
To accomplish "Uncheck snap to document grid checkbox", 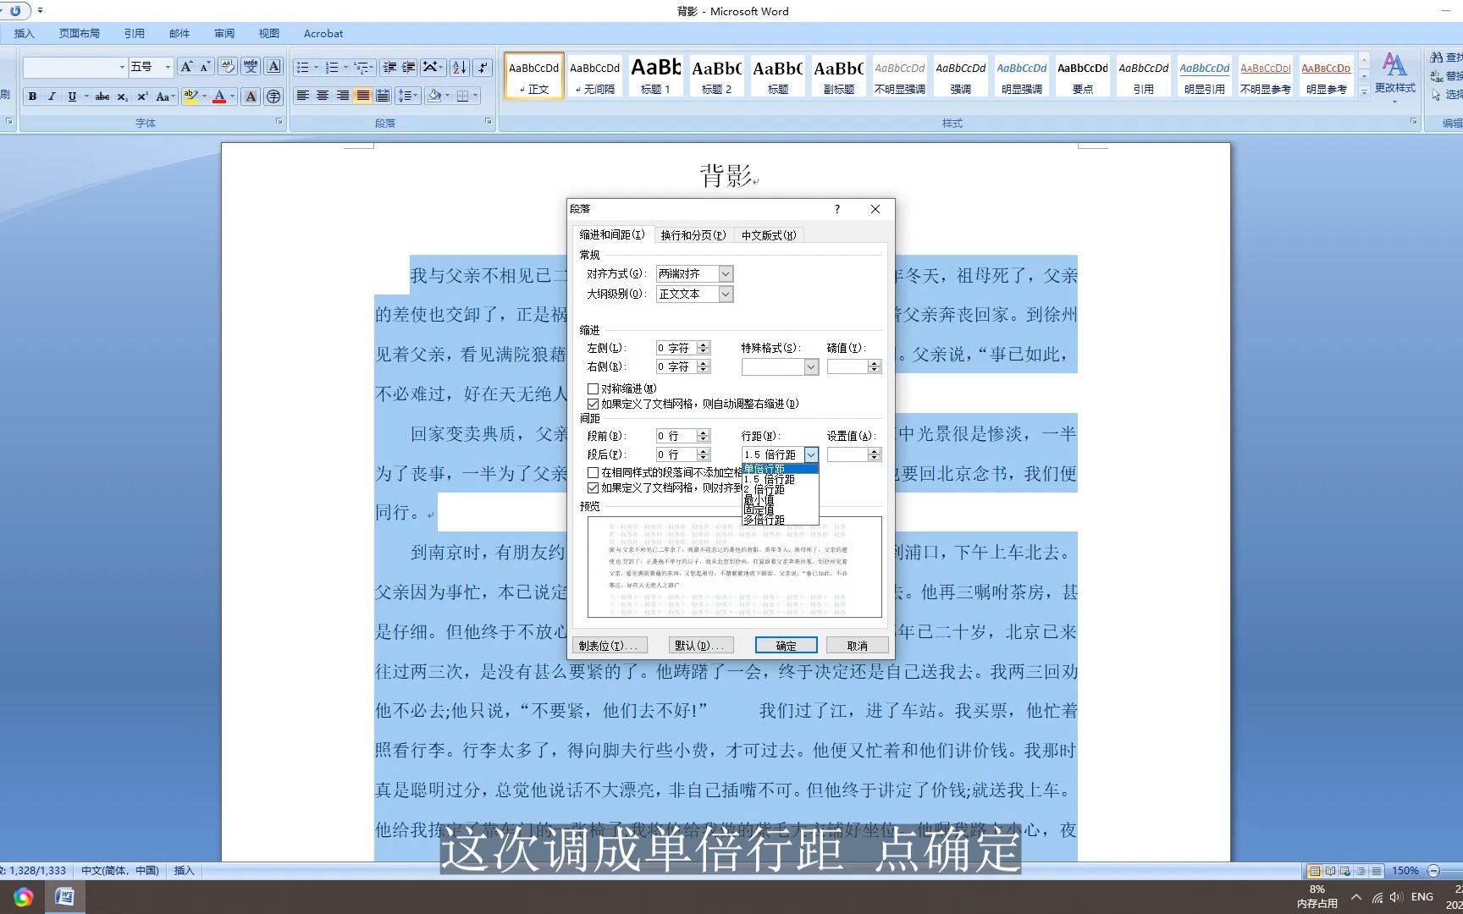I will 593,487.
